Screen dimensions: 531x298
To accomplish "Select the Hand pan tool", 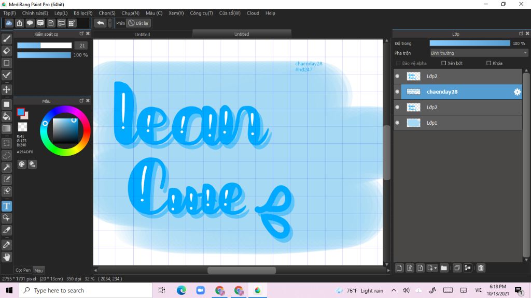I will coord(6,257).
